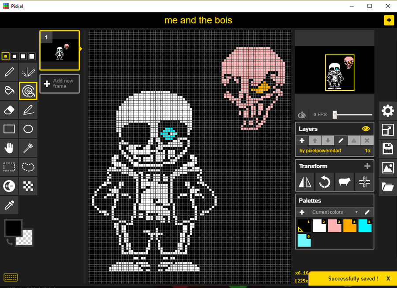
Task: Edit the layer name pencil button
Action: point(341,140)
